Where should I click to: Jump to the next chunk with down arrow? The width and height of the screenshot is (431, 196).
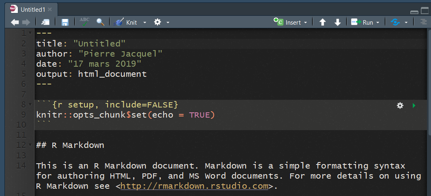(337, 23)
